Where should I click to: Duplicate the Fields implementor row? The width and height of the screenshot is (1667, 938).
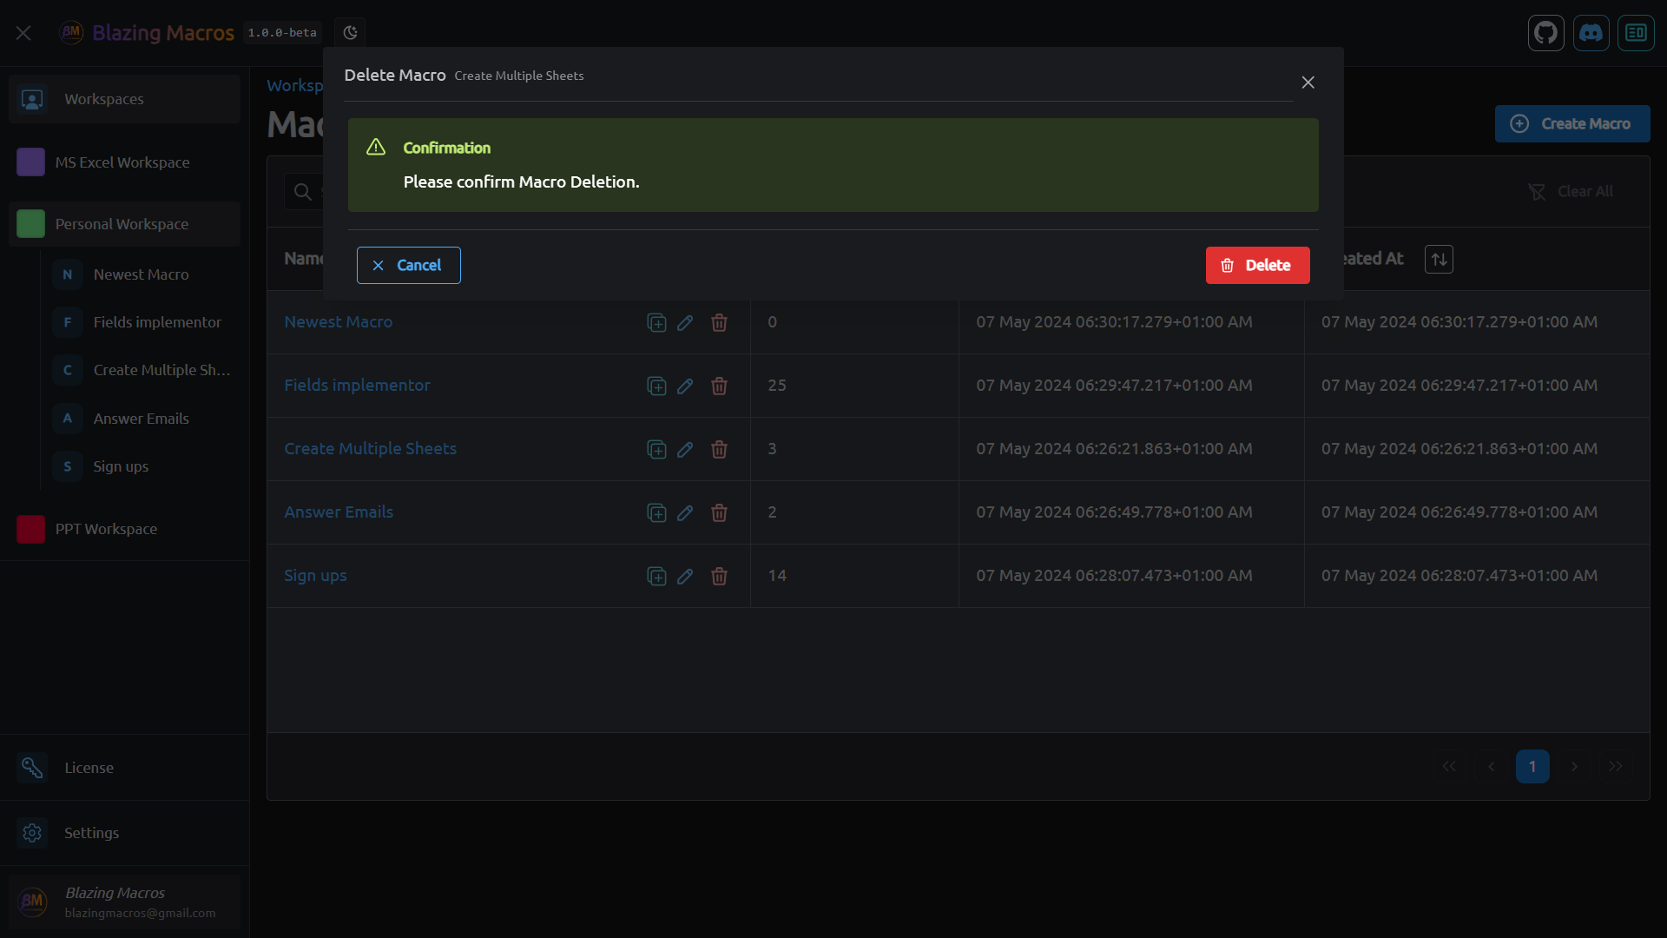click(x=656, y=386)
